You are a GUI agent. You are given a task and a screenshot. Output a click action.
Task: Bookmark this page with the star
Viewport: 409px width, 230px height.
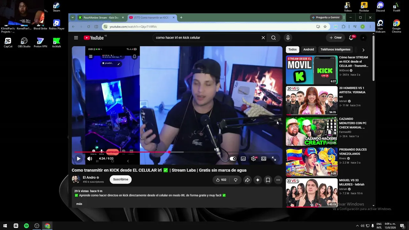[325, 27]
